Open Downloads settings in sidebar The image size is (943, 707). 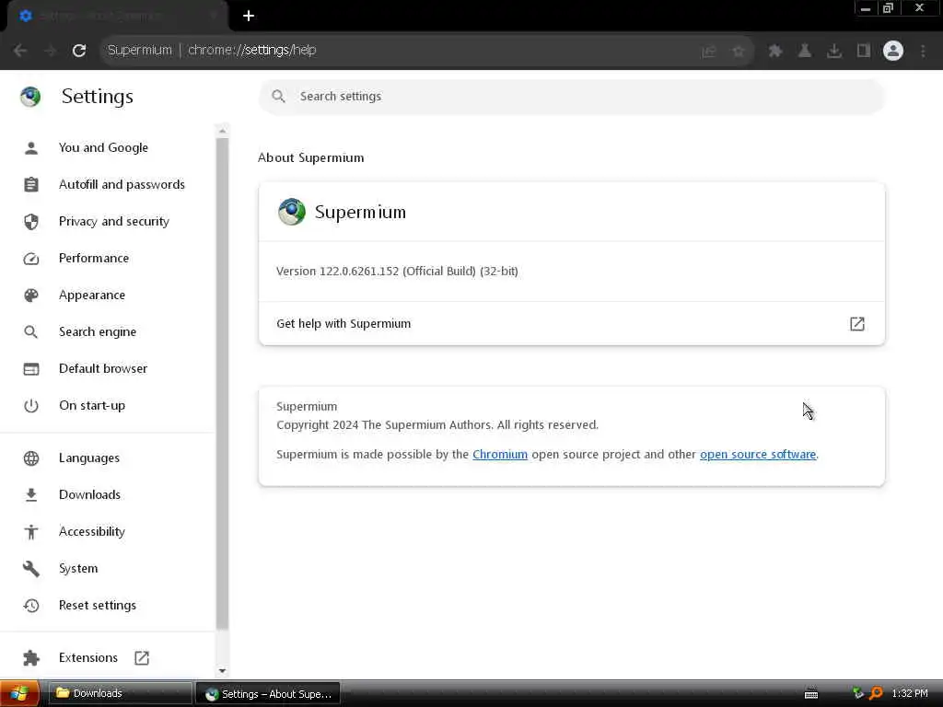coord(89,494)
